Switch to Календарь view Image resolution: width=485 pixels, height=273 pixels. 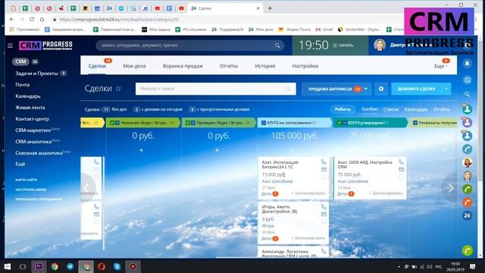pyautogui.click(x=416, y=109)
